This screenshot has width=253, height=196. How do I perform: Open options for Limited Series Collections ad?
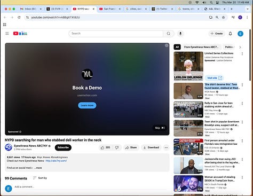(242, 53)
